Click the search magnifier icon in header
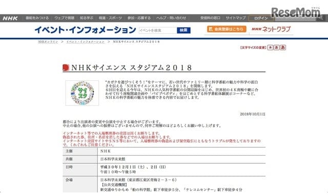The width and height of the screenshot is (328, 196). tap(321, 18)
